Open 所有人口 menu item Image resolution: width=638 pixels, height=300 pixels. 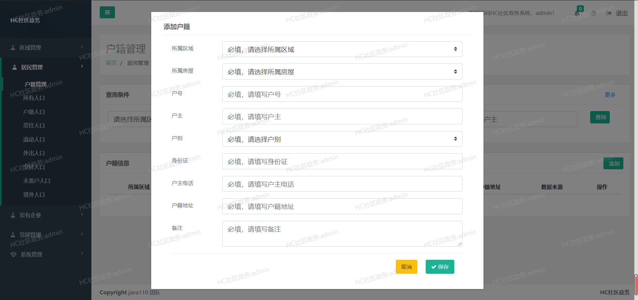click(x=34, y=98)
